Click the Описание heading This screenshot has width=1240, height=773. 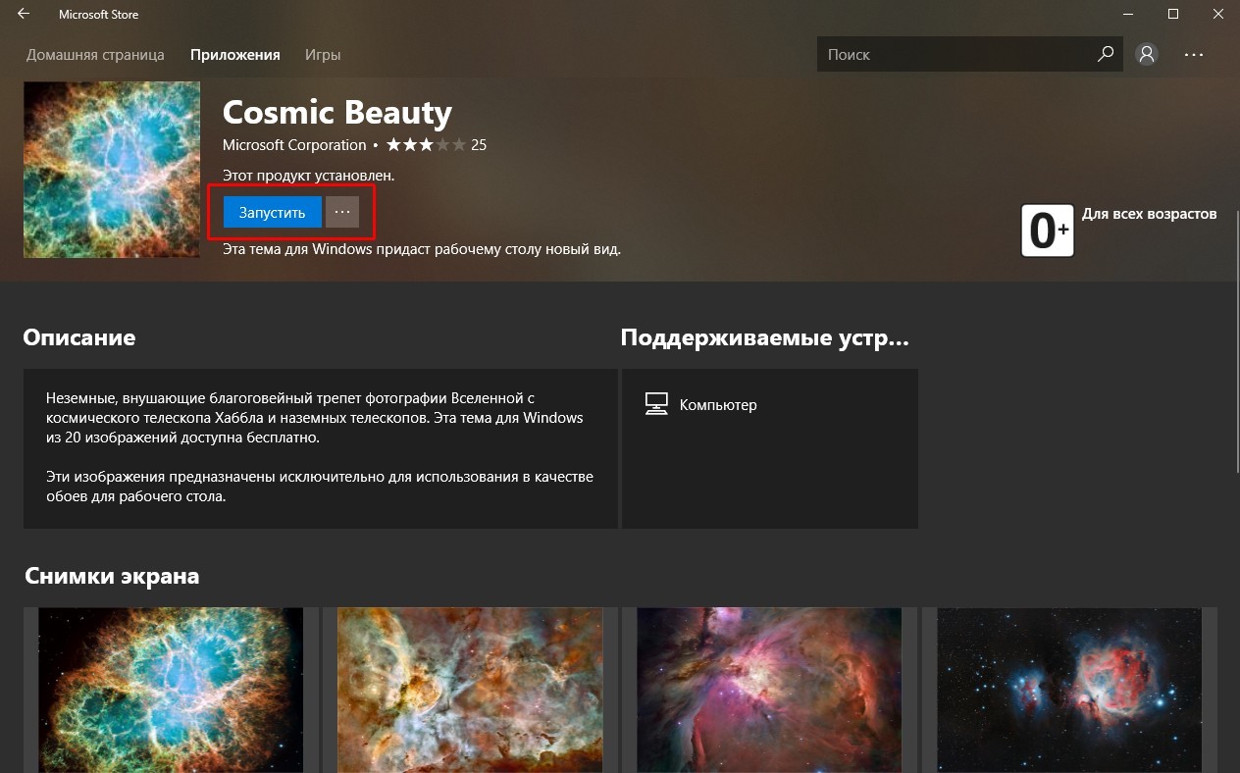click(x=79, y=338)
